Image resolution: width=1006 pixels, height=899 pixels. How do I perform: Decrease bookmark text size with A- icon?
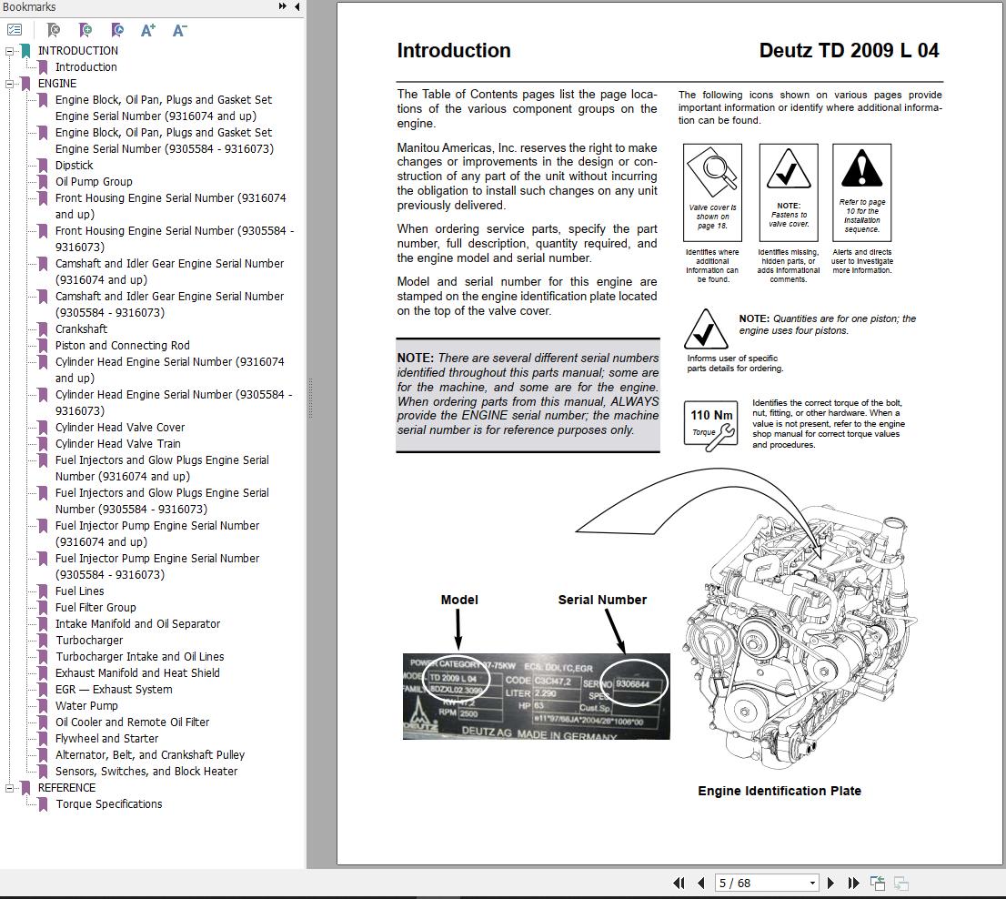point(179,30)
